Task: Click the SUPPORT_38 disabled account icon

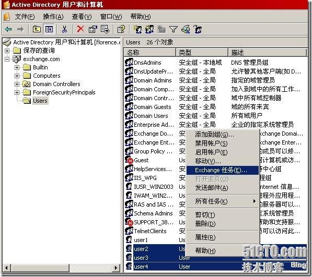Action: [129, 222]
